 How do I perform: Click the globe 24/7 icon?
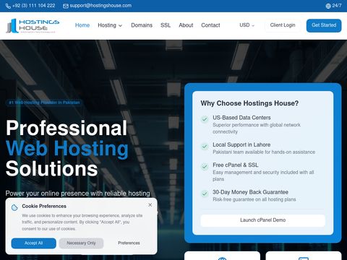pyautogui.click(x=328, y=6)
